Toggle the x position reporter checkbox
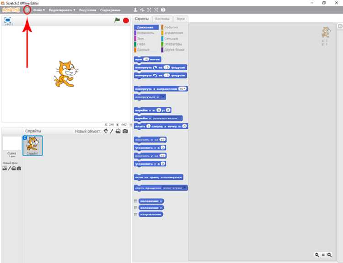The width and height of the screenshot is (343, 263). click(136, 201)
